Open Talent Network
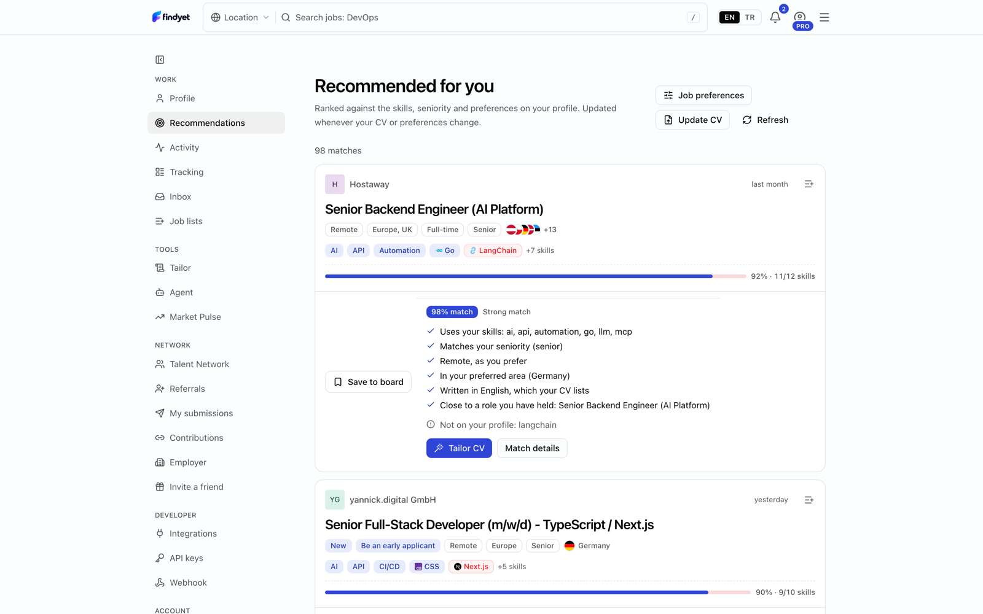 tap(216, 364)
